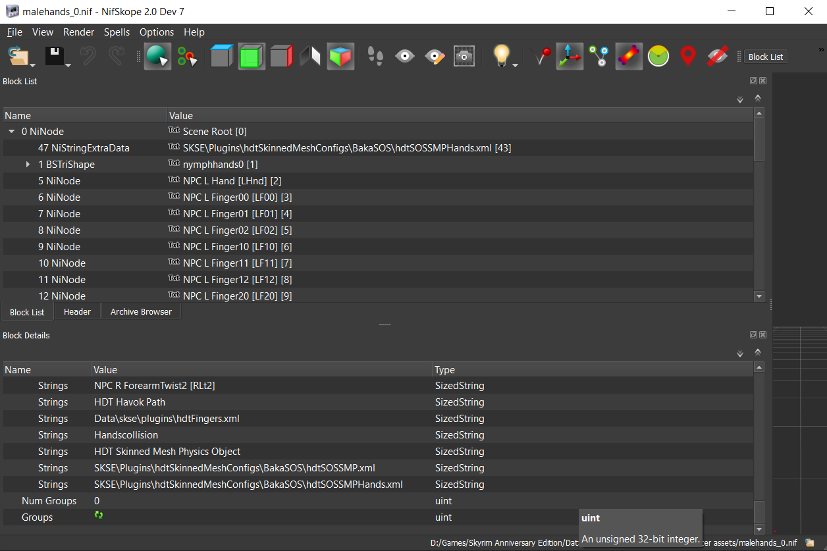This screenshot has height=551, width=827.
Task: Expand the 1 BSTriShape tree node
Action: [28, 165]
